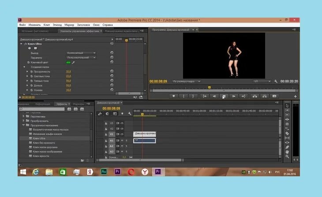Toggle V3 track output eye
Image resolution: width=322 pixels, height=197 pixels.
click(122, 123)
